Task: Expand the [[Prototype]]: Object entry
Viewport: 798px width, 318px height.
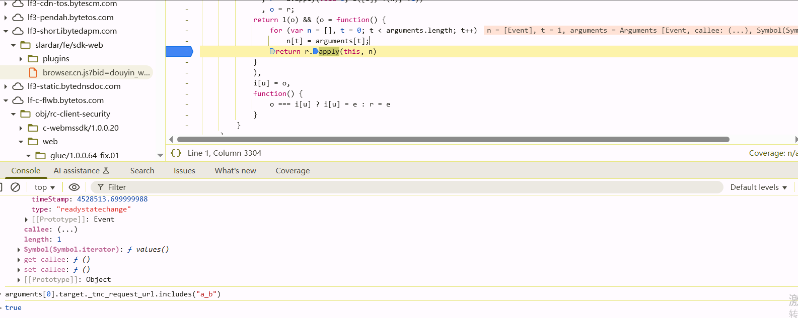Action: point(19,280)
